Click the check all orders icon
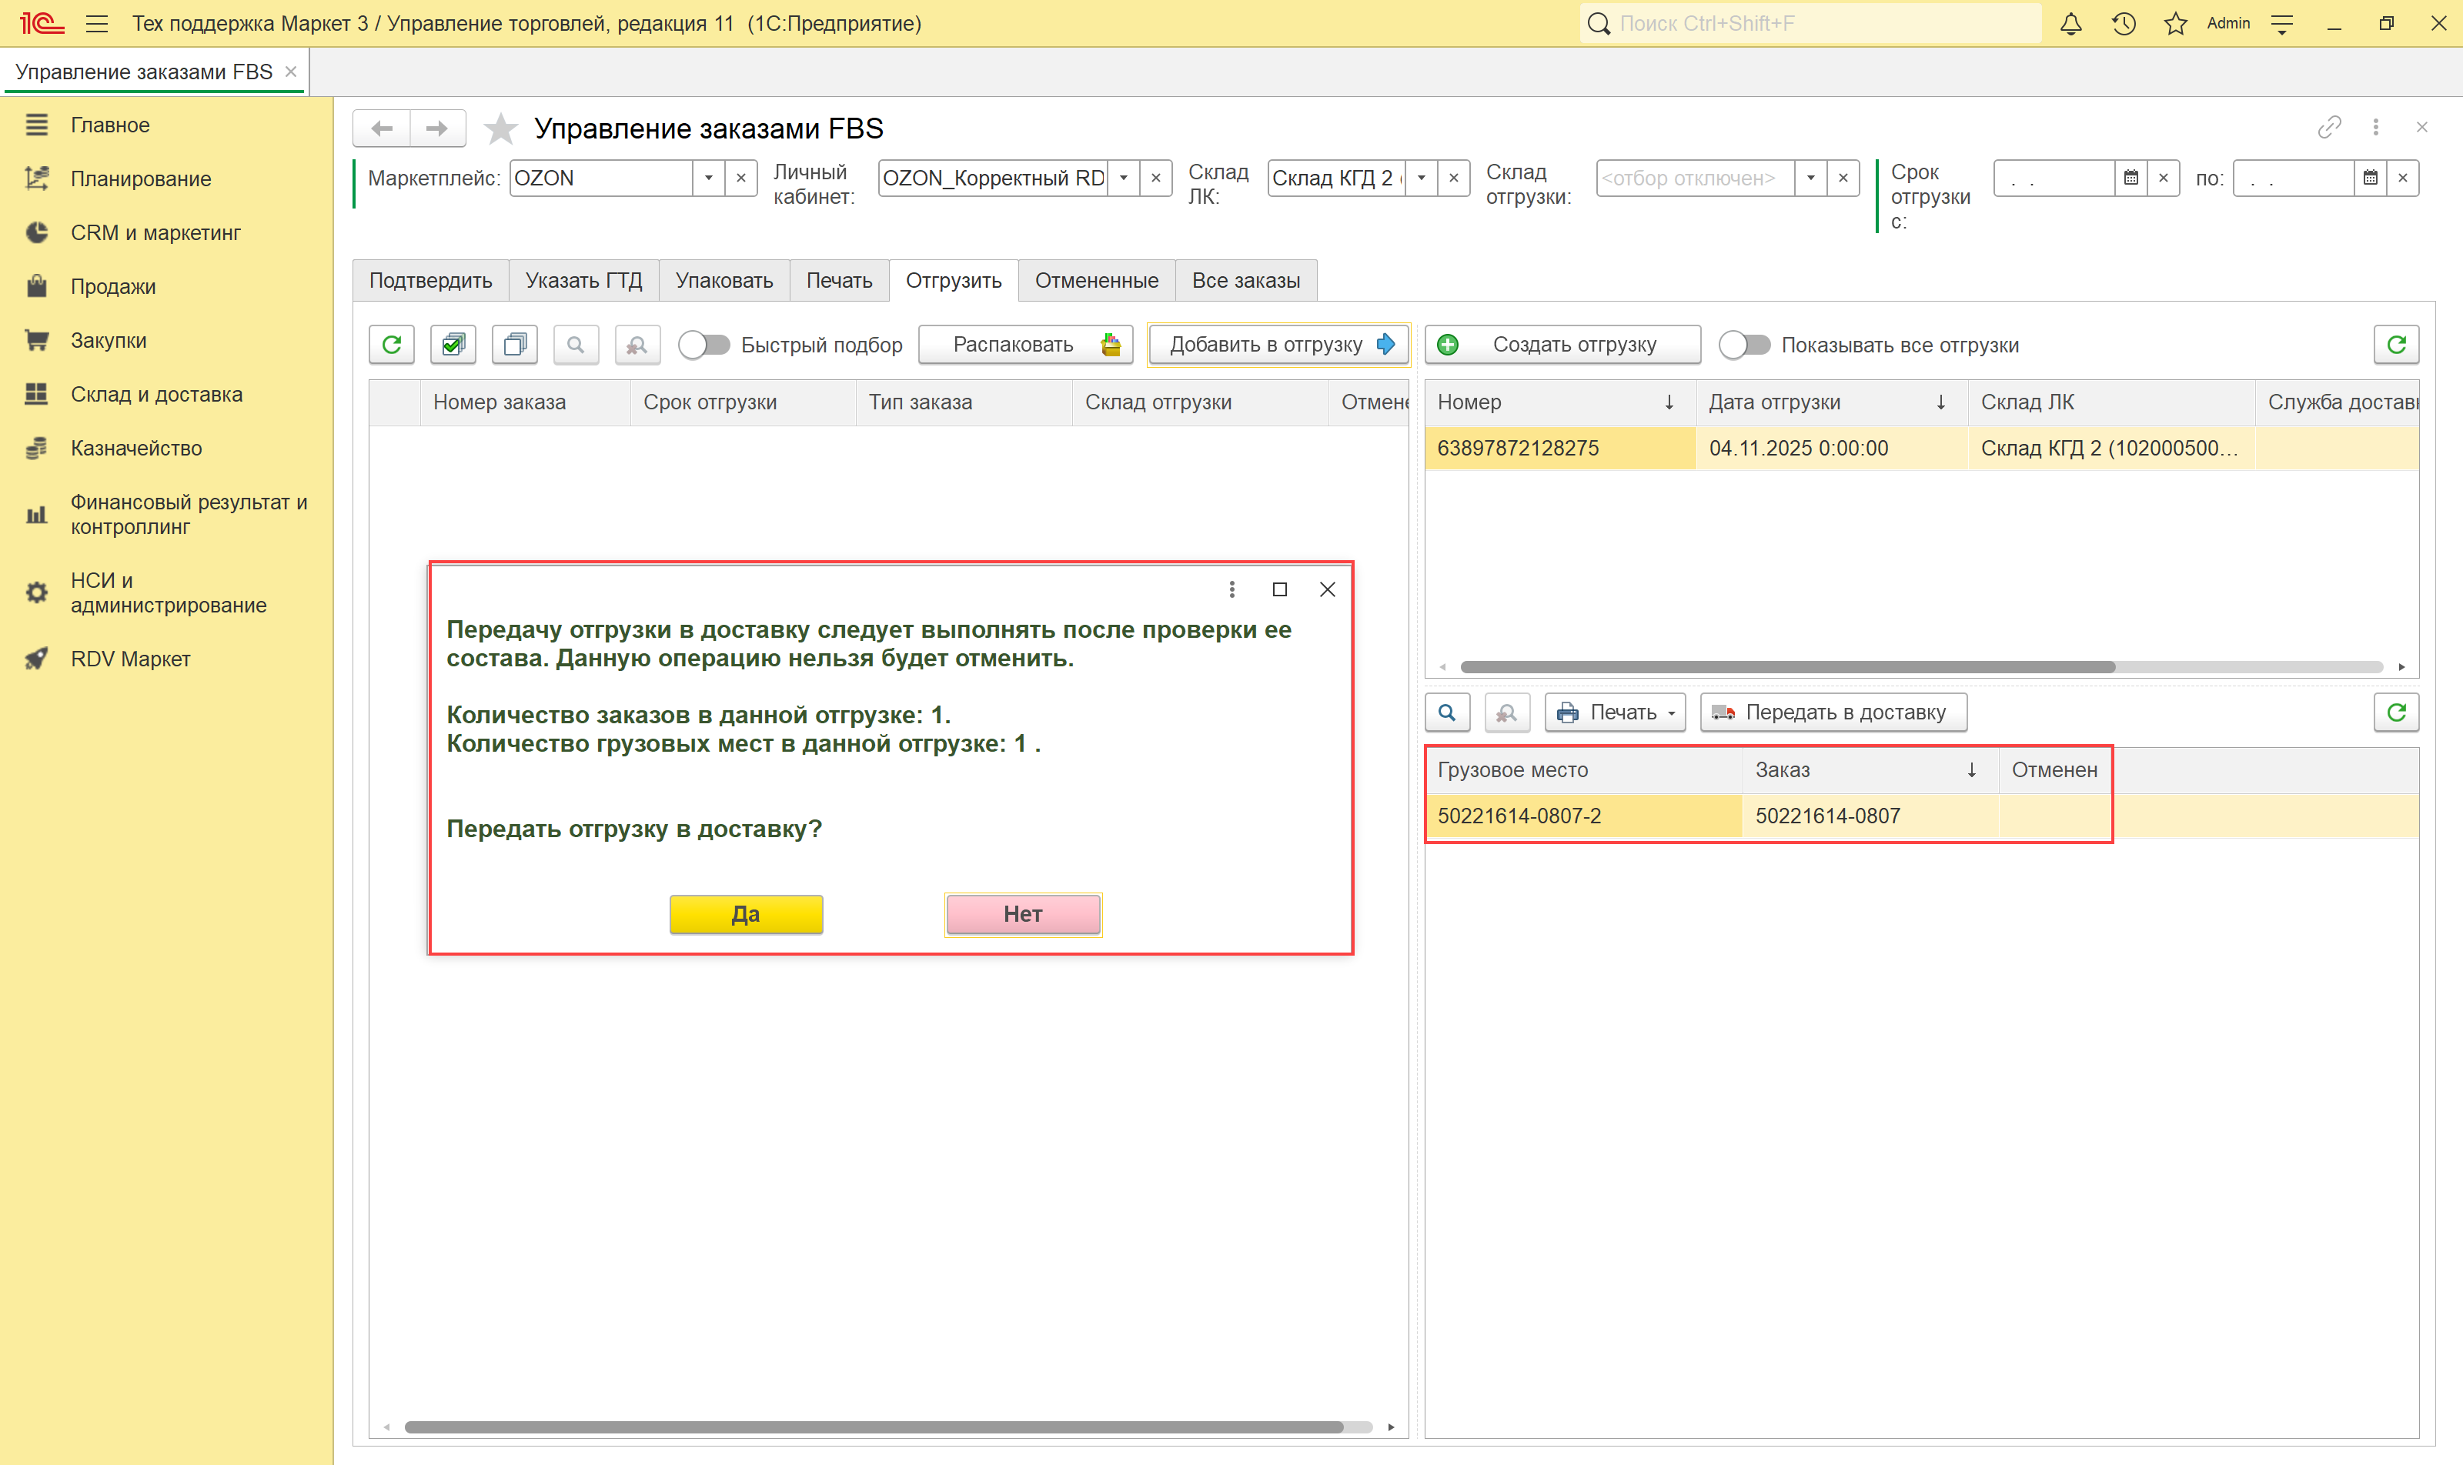The image size is (2463, 1465). point(453,345)
